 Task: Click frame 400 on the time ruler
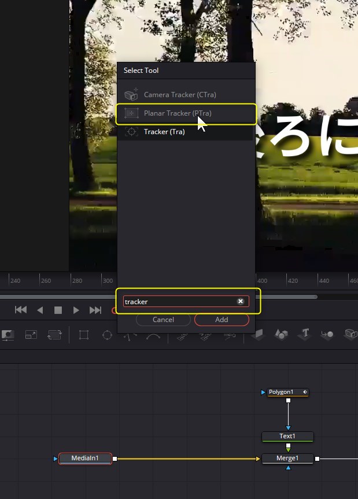[x=262, y=280]
